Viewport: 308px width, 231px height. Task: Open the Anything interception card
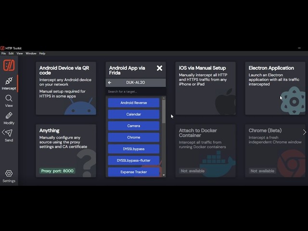coord(66,151)
